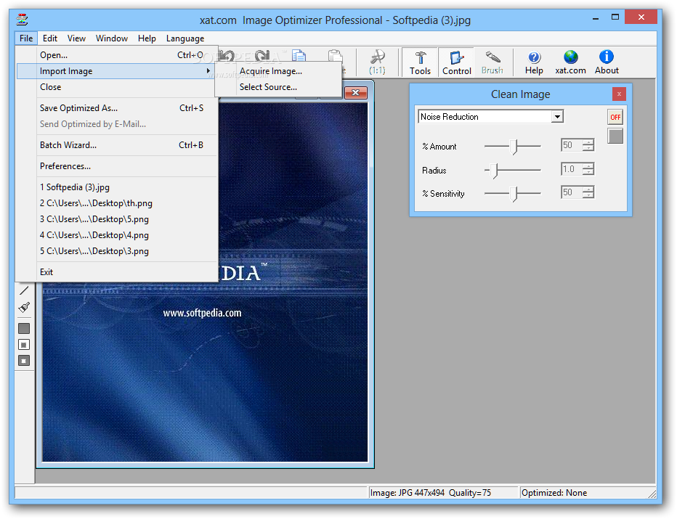Open the View menu
The width and height of the screenshot is (677, 519).
(x=76, y=38)
